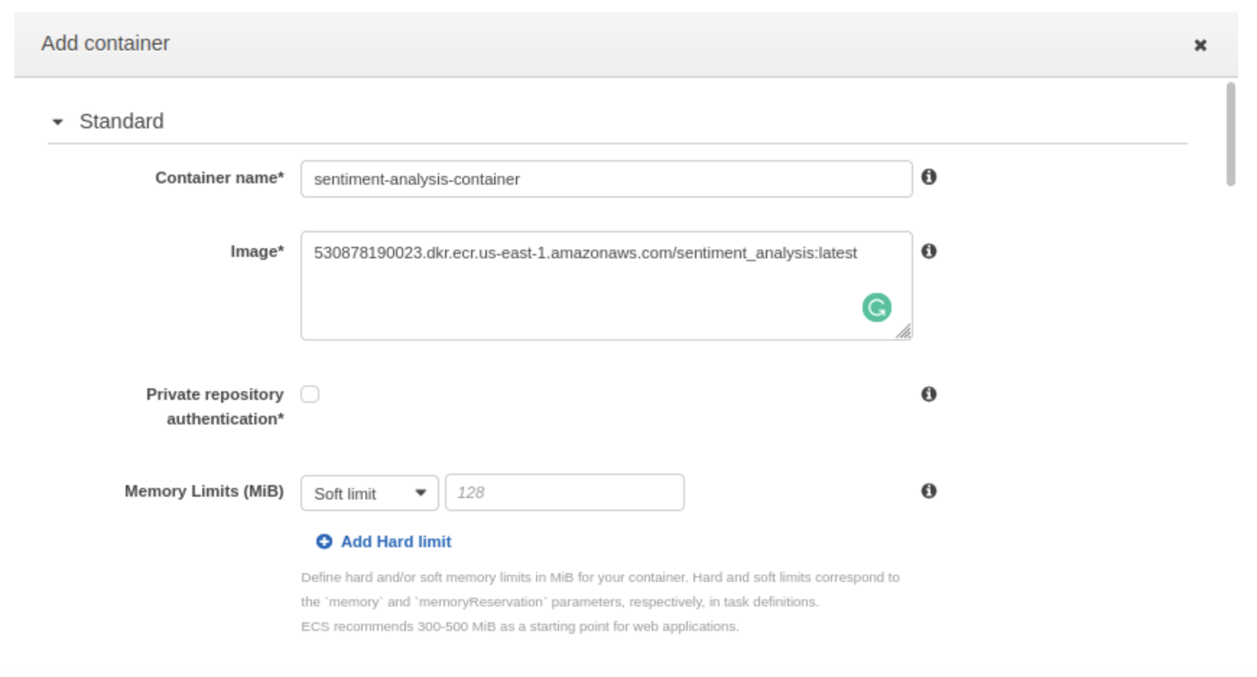
Task: Click the green Grammarly icon
Action: pyautogui.click(x=876, y=308)
